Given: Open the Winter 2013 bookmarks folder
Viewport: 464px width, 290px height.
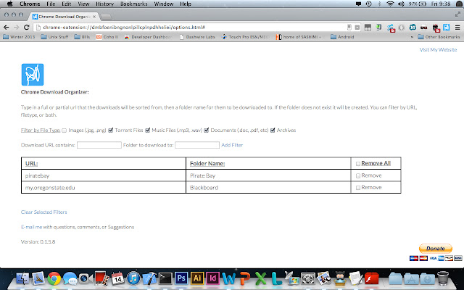Looking at the screenshot, I should 19,37.
